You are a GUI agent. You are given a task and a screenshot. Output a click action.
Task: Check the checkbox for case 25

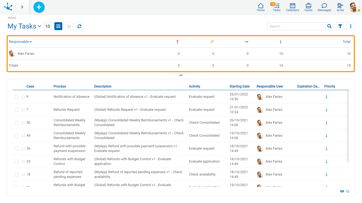tap(17, 162)
